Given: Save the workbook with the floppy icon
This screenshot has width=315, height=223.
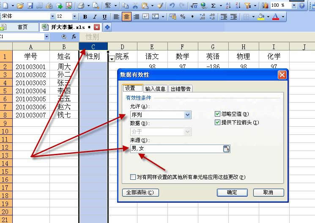Looking at the screenshot, I should 30,6.
